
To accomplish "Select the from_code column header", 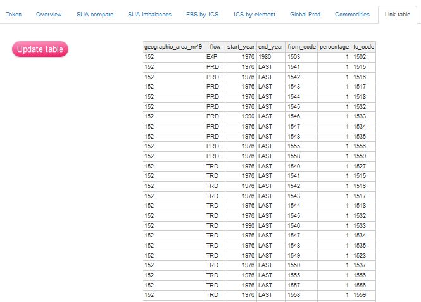I will [301, 47].
